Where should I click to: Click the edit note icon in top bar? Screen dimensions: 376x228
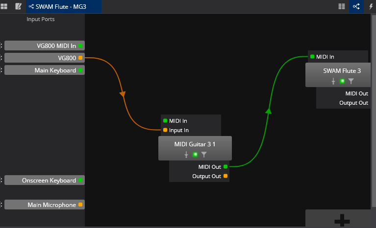19,6
